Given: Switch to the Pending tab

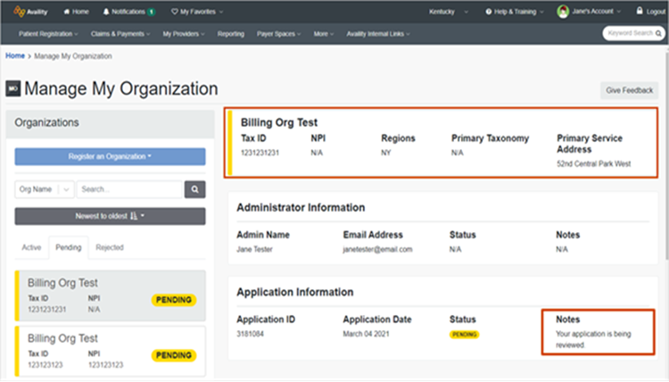Looking at the screenshot, I should tap(69, 247).
